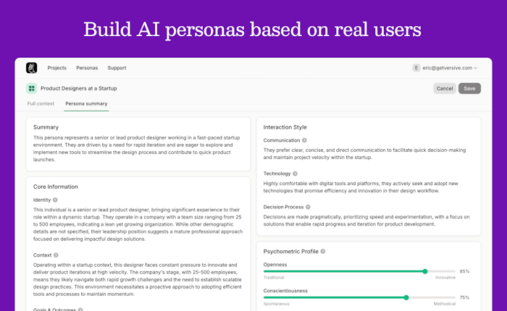Click the info icon beside Decision Process
Image resolution: width=507 pixels, height=311 pixels.
[x=308, y=207]
